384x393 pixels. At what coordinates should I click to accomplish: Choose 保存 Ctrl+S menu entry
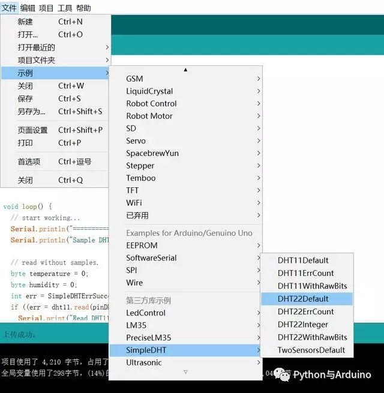pyautogui.click(x=55, y=98)
